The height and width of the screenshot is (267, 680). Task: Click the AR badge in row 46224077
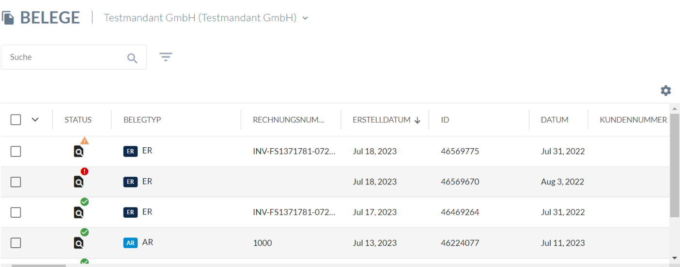click(x=131, y=243)
